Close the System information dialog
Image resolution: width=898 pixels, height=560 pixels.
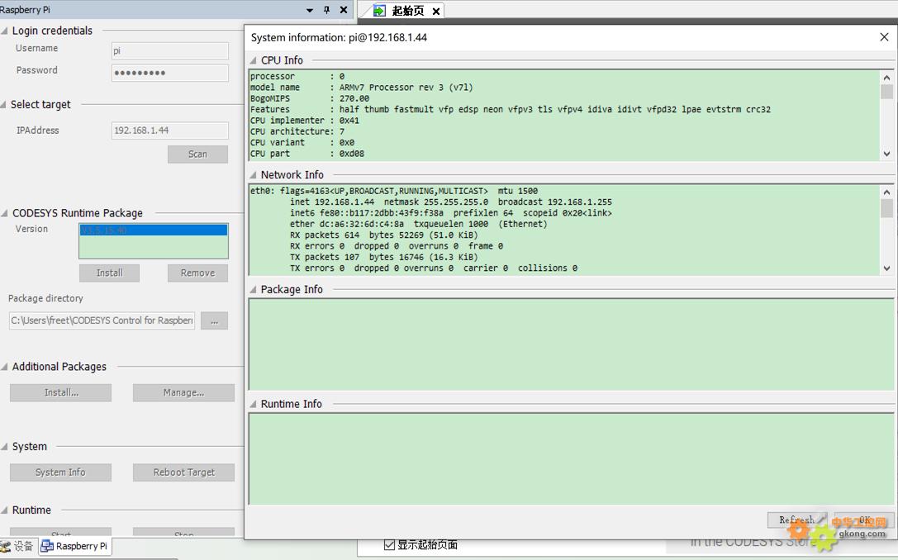884,37
